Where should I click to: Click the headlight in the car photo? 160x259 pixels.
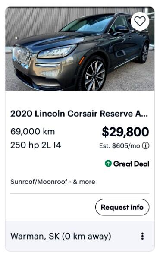pos(57,51)
